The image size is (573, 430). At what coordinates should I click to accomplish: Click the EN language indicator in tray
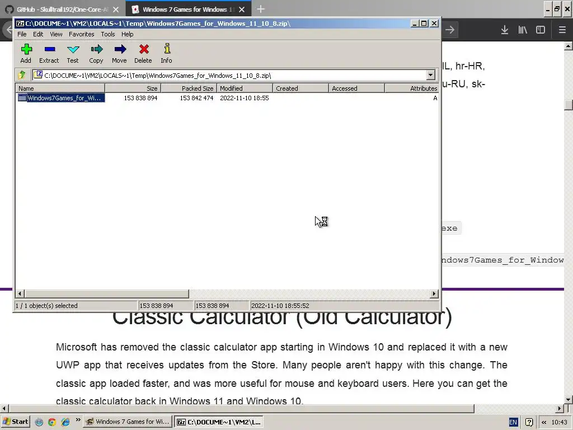point(513,422)
